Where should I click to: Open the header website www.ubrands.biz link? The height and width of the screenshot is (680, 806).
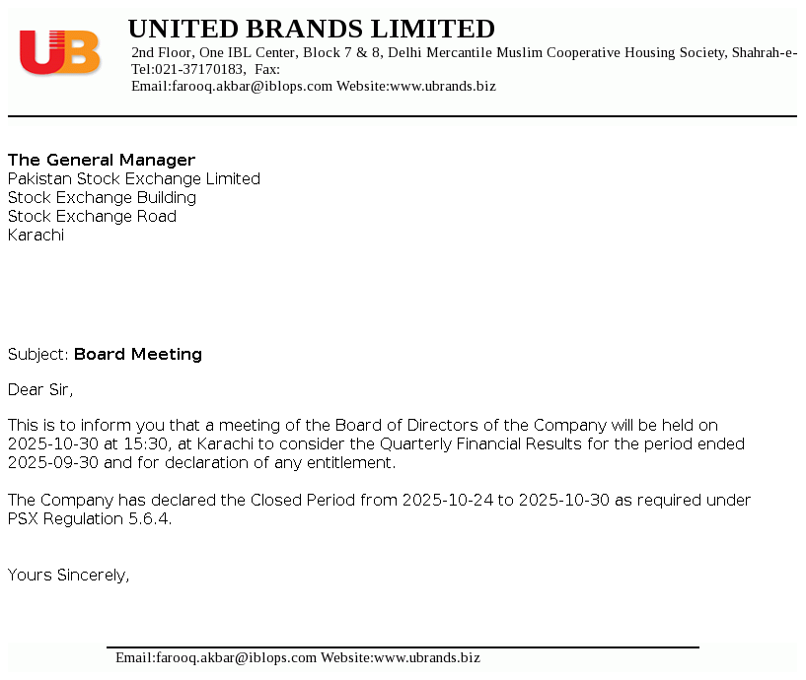pos(443,87)
